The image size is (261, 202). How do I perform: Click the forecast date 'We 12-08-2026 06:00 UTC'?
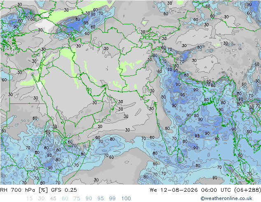tap(190, 190)
